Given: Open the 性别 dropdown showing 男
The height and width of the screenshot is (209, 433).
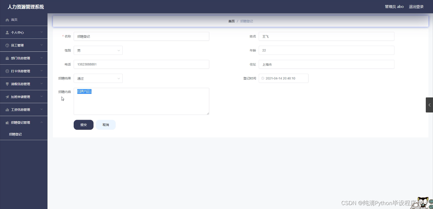Looking at the screenshot, I should pyautogui.click(x=98, y=51).
